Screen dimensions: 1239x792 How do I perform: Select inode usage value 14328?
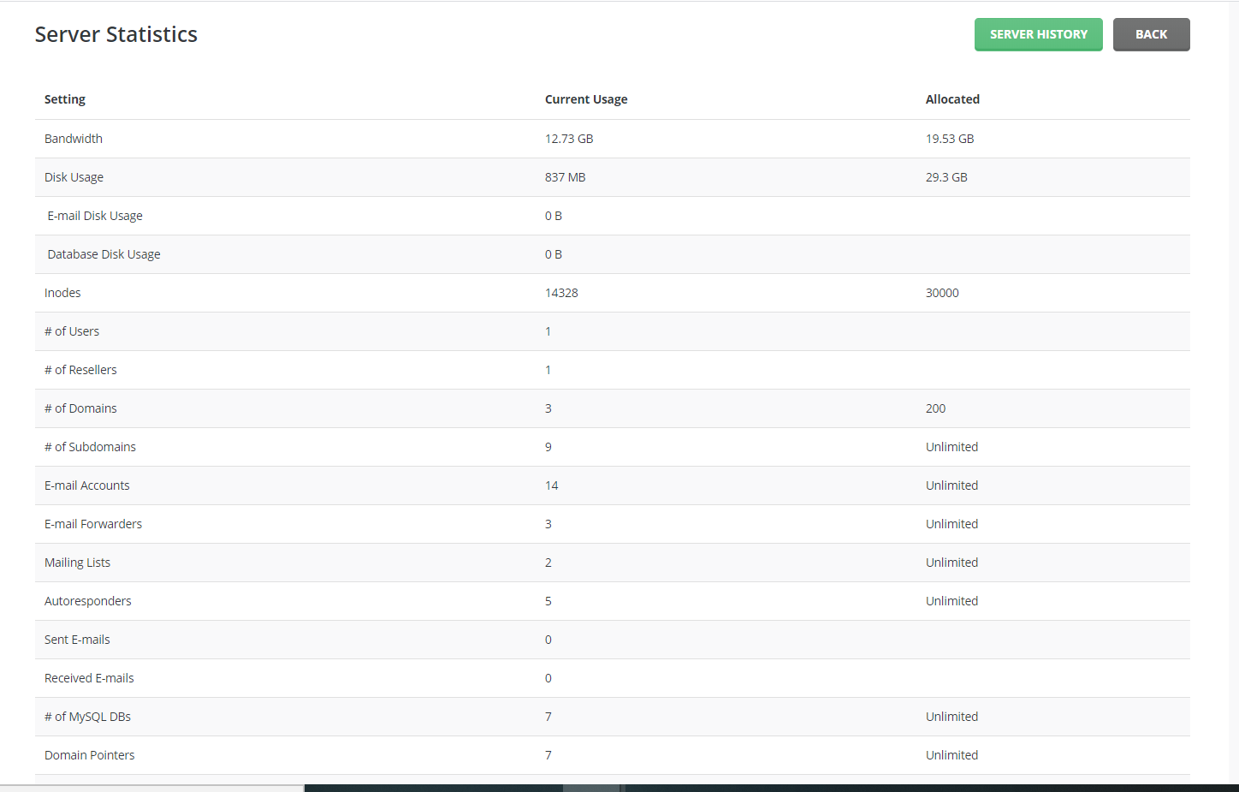(561, 293)
